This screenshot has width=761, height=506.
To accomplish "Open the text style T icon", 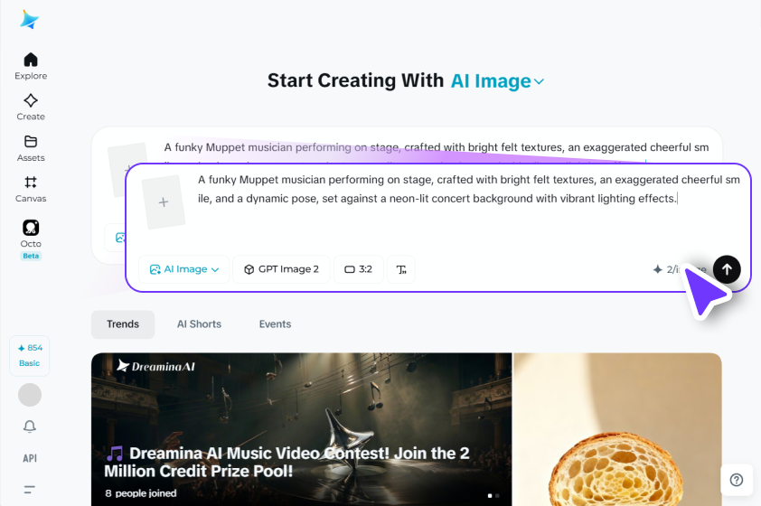I will click(401, 269).
